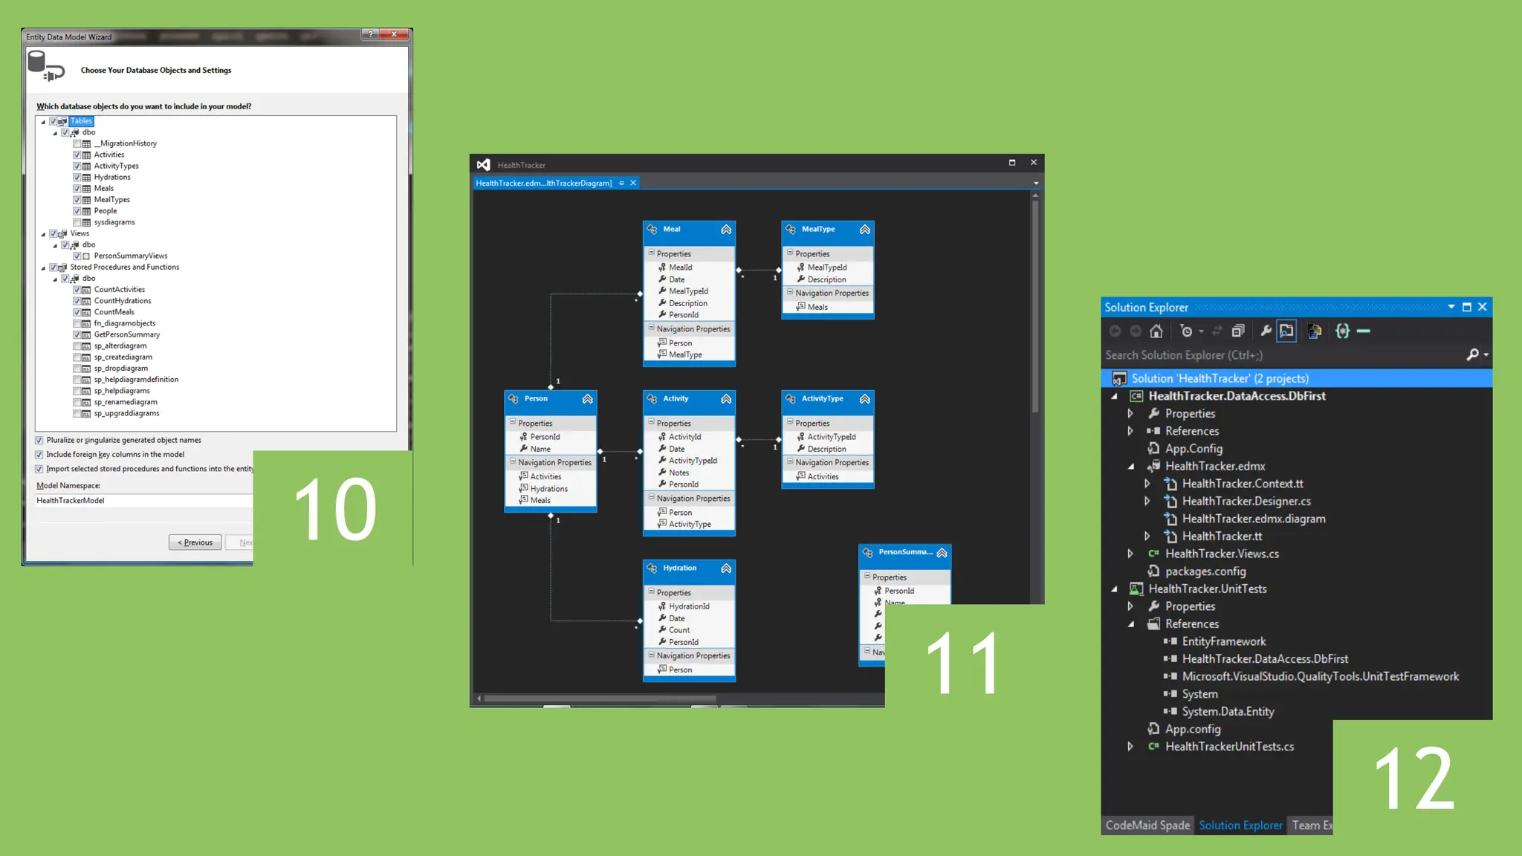Collapse the Tables node in wizard tree

43,122
